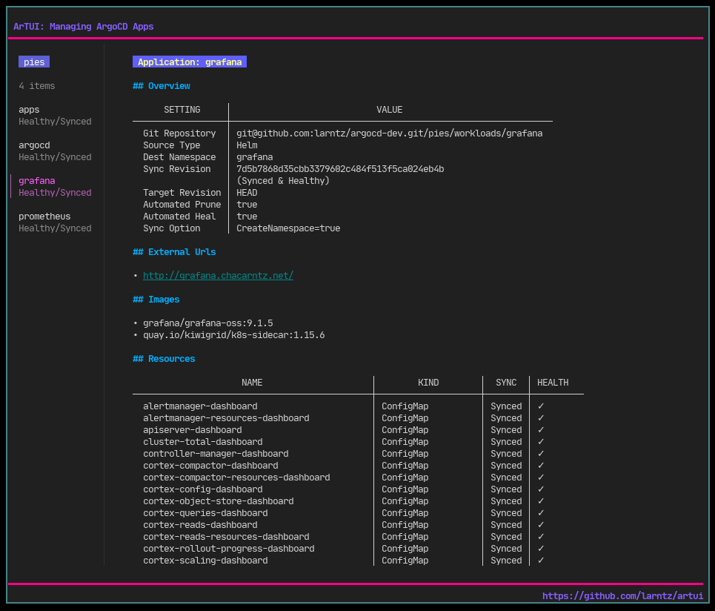Click health checkmark for cluster-total-dashboard
The width and height of the screenshot is (715, 611).
pyautogui.click(x=541, y=442)
